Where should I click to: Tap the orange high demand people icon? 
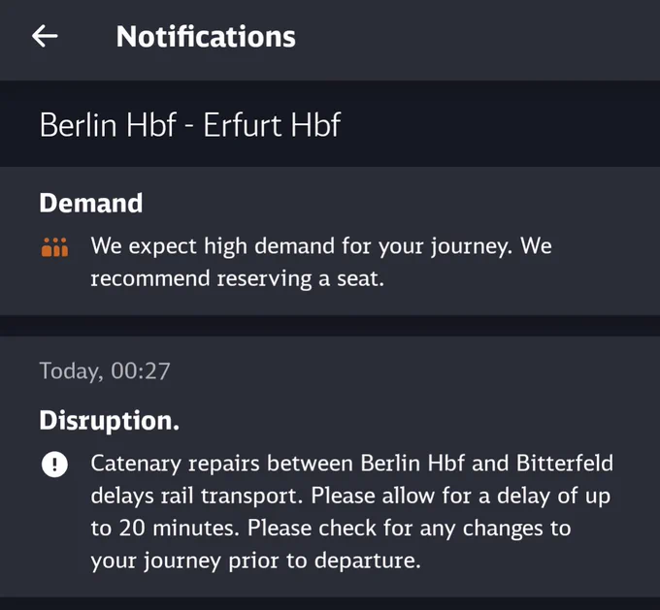[x=54, y=247]
